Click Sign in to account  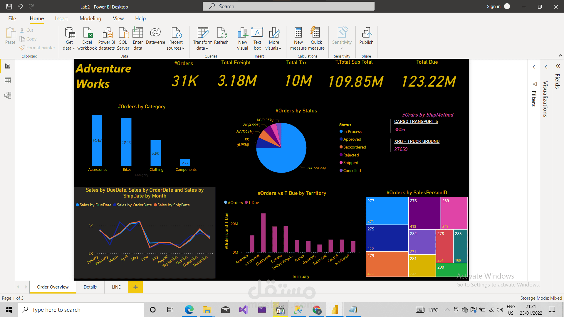click(493, 6)
